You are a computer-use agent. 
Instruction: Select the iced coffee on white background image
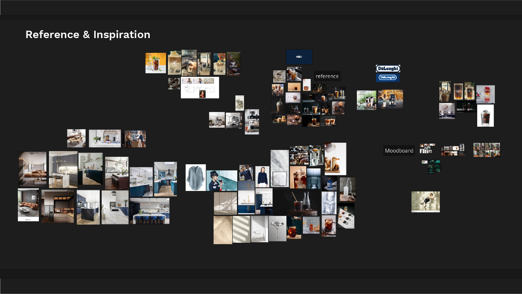(485, 116)
